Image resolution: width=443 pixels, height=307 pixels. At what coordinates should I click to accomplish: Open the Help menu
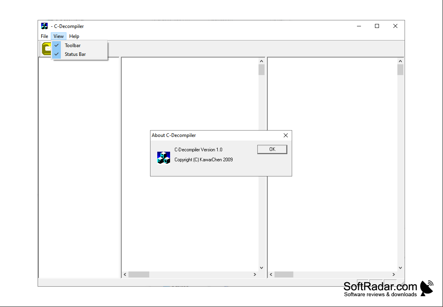tap(74, 36)
